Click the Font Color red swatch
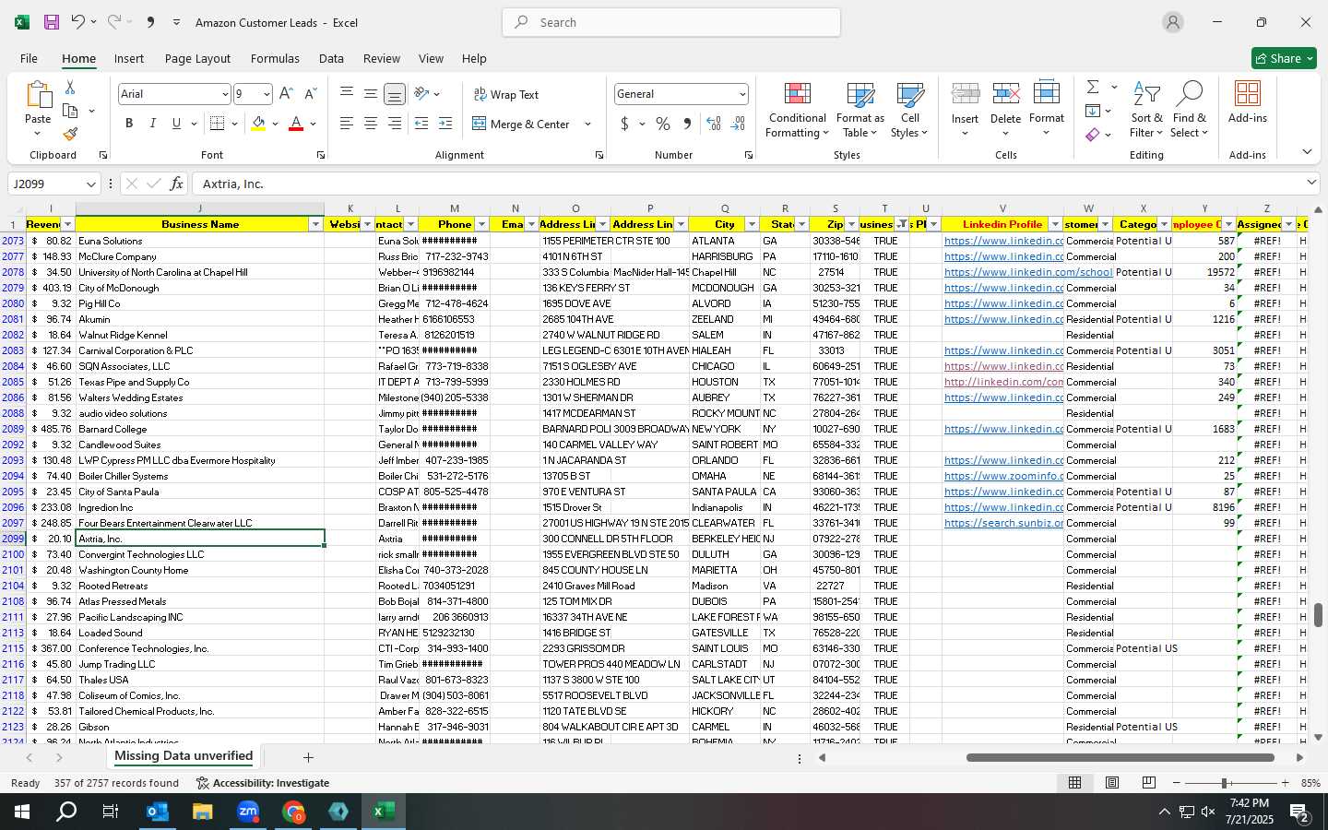Image resolution: width=1328 pixels, height=830 pixels. pyautogui.click(x=296, y=124)
